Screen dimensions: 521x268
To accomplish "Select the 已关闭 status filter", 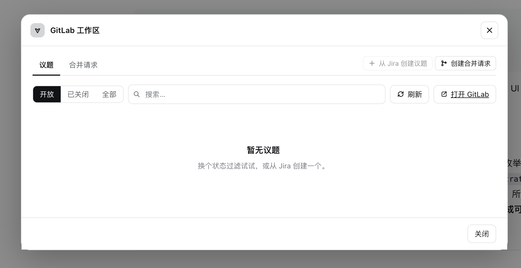I will pos(78,94).
